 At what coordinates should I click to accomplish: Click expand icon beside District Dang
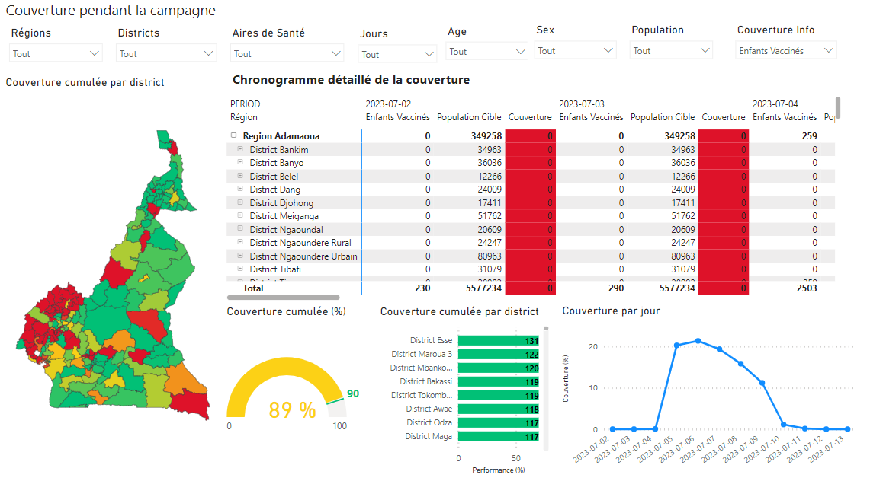[240, 189]
